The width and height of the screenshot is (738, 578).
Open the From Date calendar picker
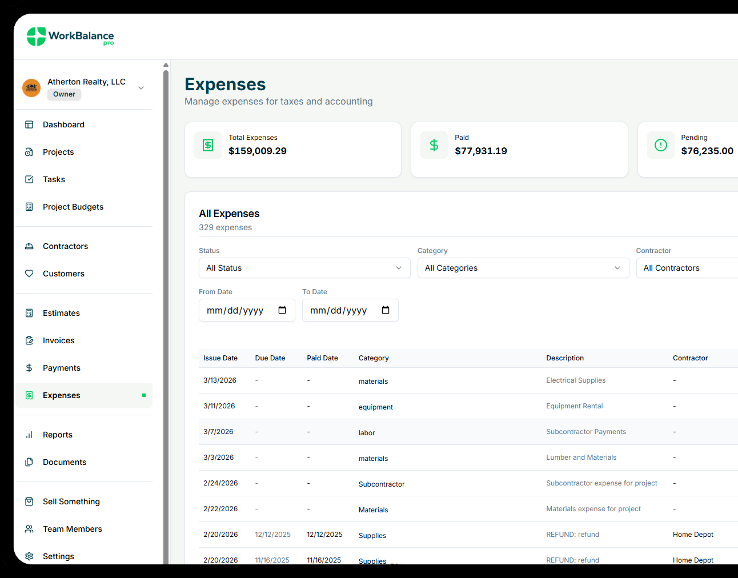point(282,310)
